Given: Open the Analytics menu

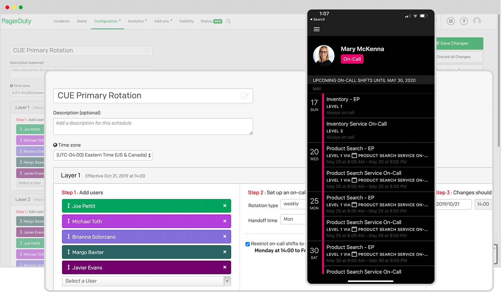Looking at the screenshot, I should click(x=137, y=21).
